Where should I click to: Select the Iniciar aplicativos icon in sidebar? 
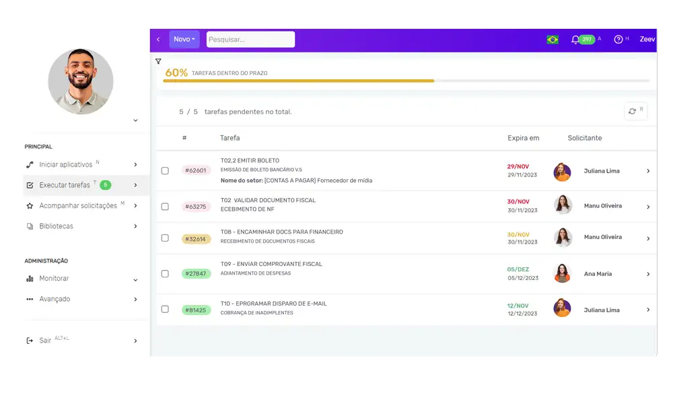[x=30, y=164]
